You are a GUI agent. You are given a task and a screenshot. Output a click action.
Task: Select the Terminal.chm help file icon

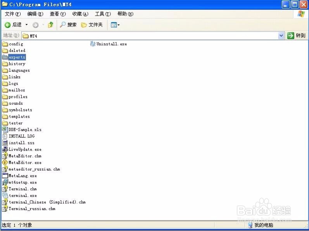(x=5, y=189)
